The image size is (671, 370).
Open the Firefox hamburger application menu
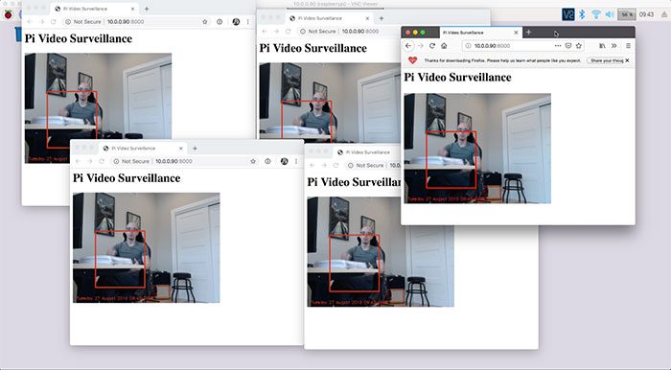click(628, 46)
